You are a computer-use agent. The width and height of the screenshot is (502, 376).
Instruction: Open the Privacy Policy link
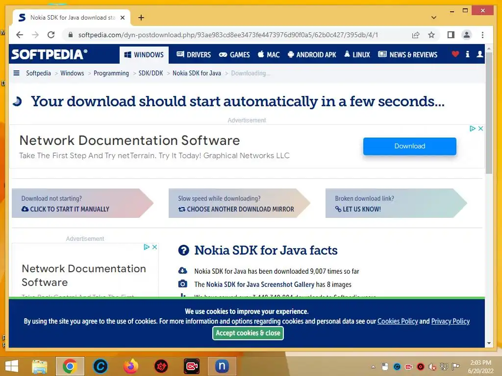[x=451, y=321]
